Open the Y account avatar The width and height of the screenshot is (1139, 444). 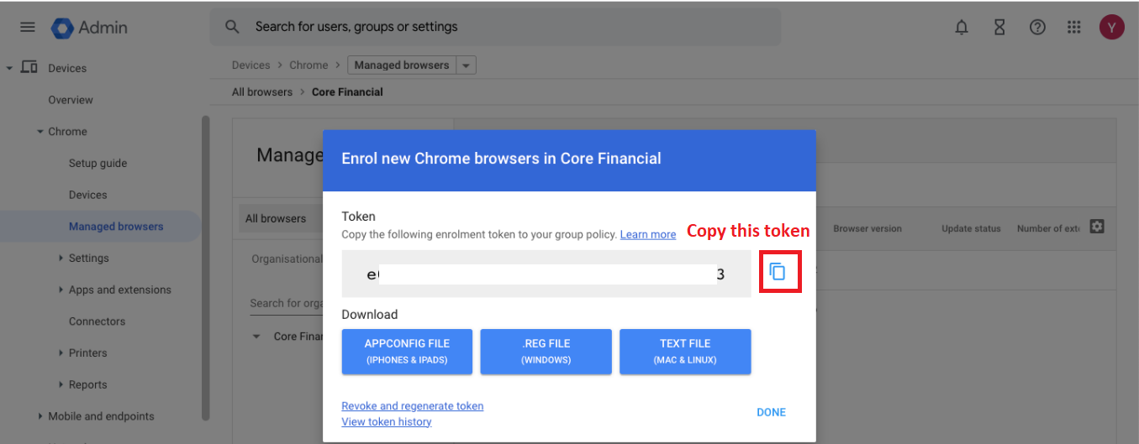point(1112,27)
